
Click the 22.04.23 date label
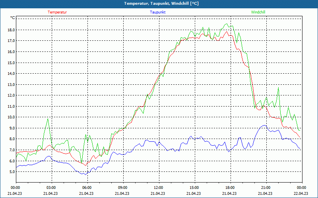[301, 194]
